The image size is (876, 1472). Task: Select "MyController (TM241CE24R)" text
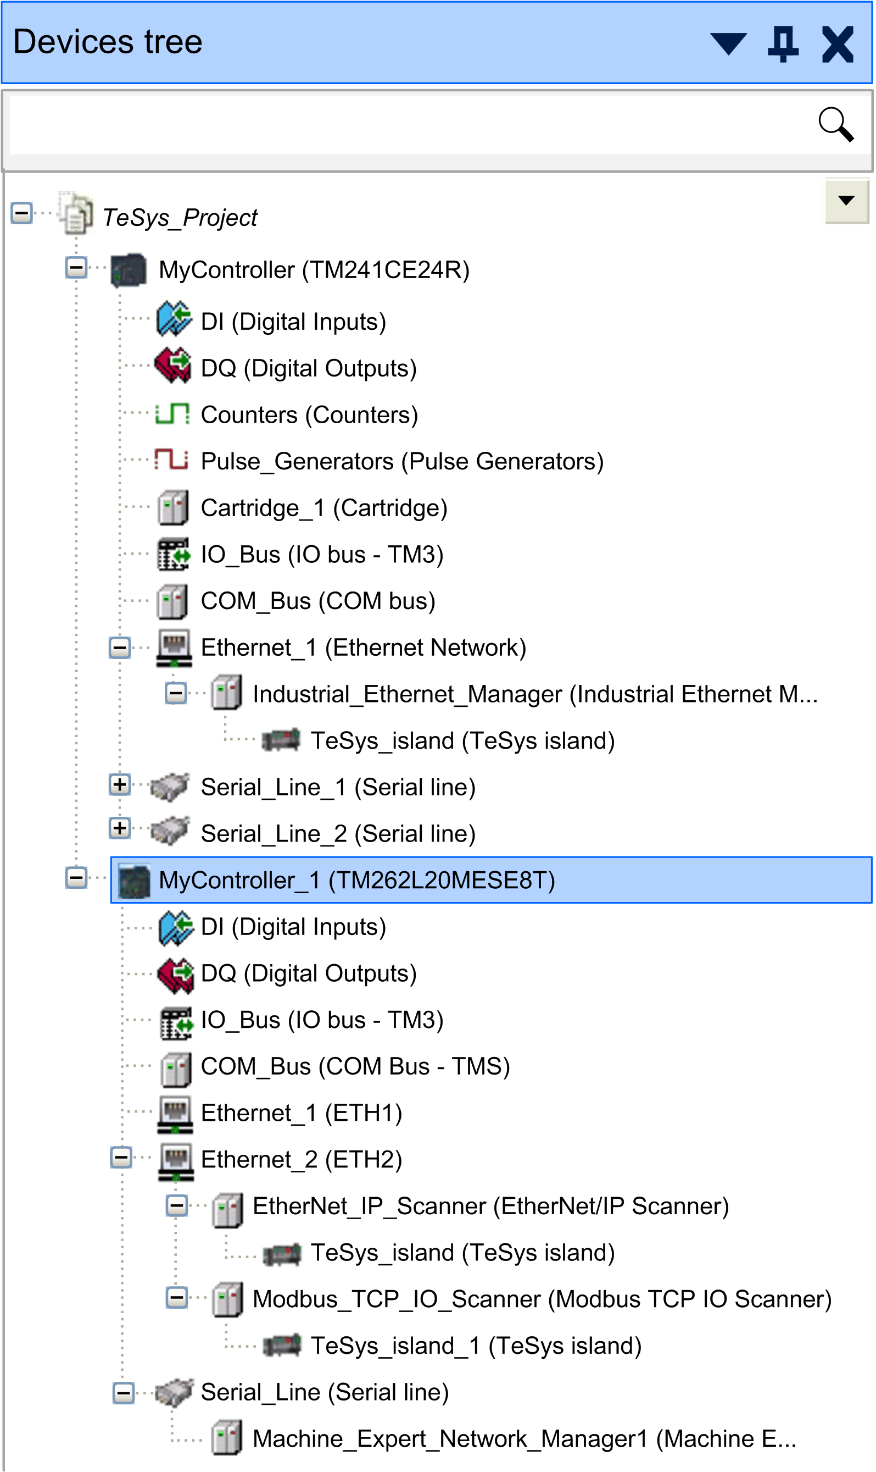314,270
